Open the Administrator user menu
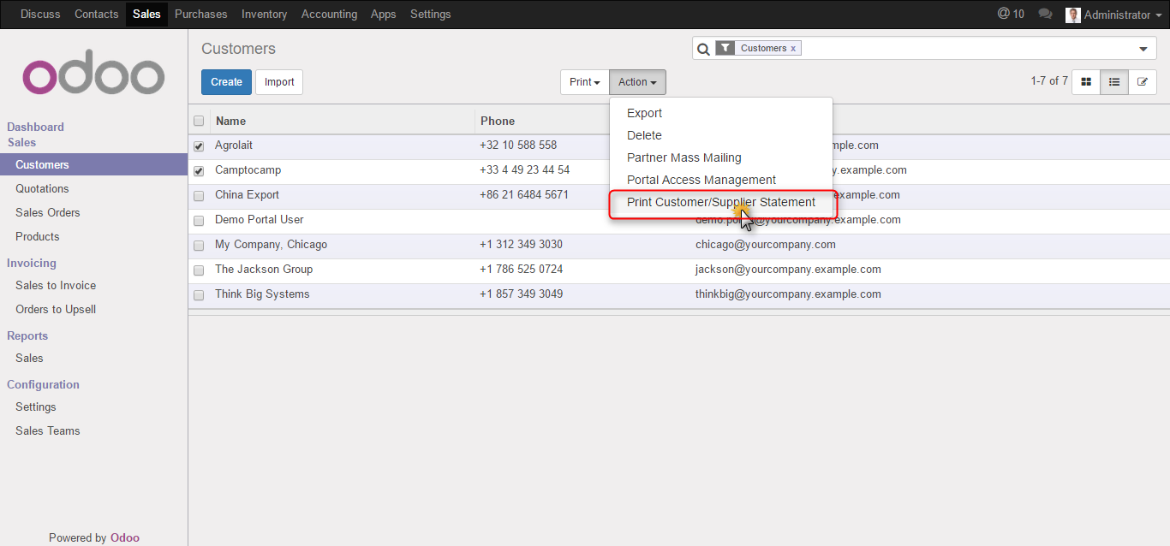Image resolution: width=1170 pixels, height=546 pixels. point(1110,15)
